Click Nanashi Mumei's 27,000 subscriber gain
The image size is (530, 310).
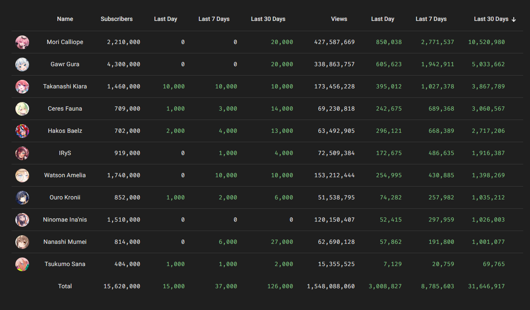[282, 242]
